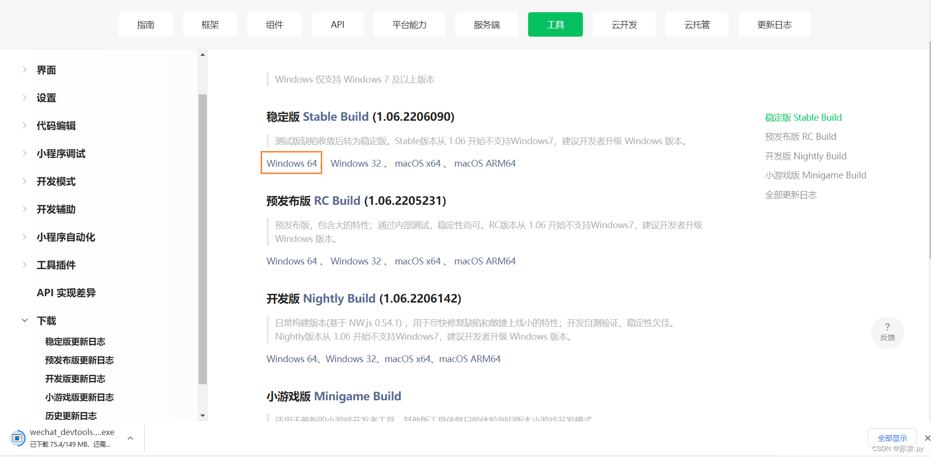Download Stable Build Windows 64
The image size is (931, 457).
[291, 163]
